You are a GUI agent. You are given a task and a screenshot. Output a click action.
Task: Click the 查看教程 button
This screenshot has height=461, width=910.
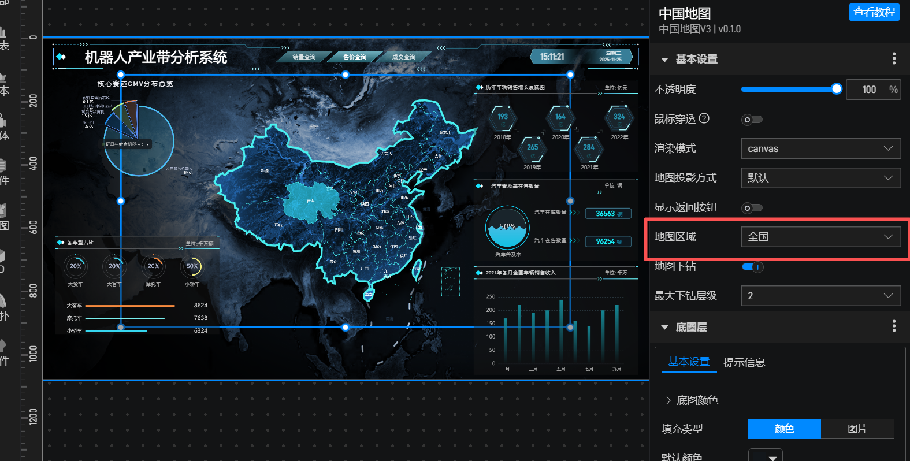874,12
